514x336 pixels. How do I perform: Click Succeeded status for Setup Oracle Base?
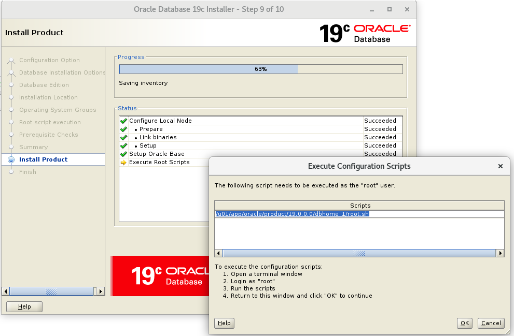(380, 154)
